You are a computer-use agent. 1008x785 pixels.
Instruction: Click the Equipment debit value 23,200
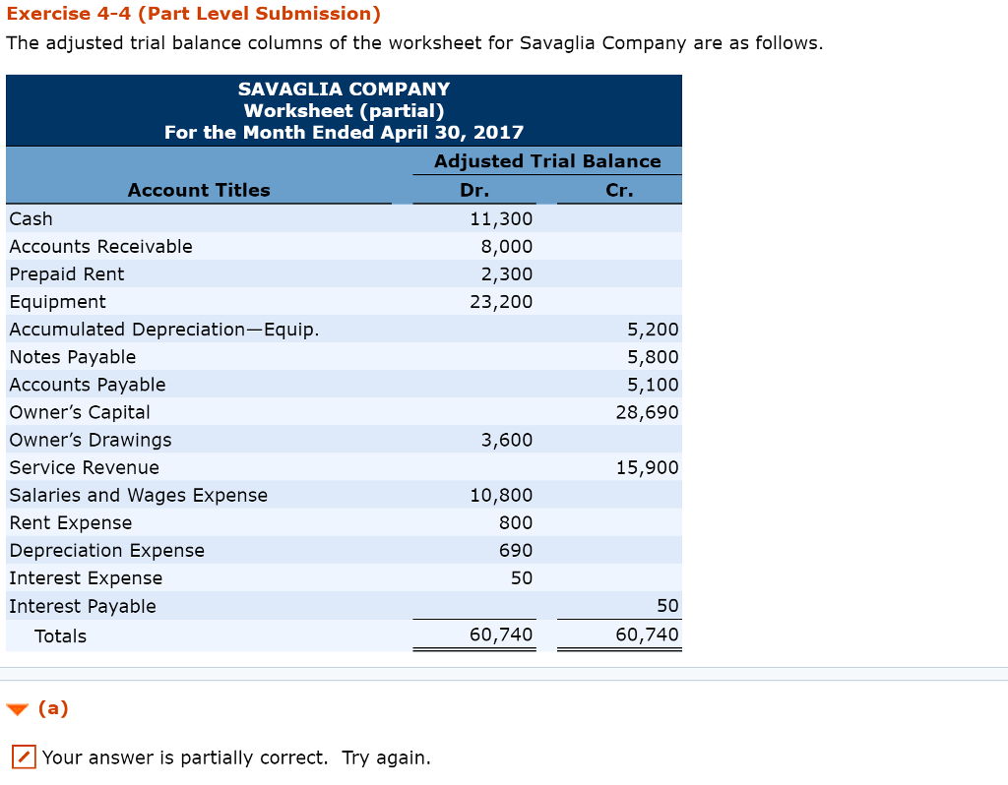pos(501,301)
